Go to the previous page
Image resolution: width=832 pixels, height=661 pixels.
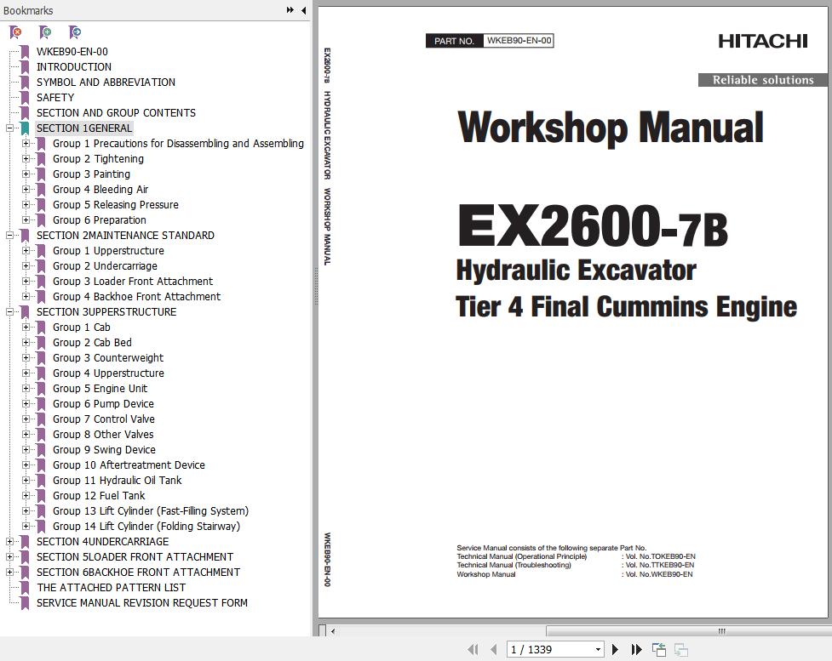tap(493, 649)
